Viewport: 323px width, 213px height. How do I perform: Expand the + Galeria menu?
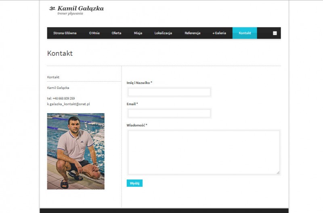tap(219, 33)
